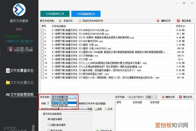196x131 pixels.
Task: Click 添加文件夹中的文件 button label
Action: point(92,21)
